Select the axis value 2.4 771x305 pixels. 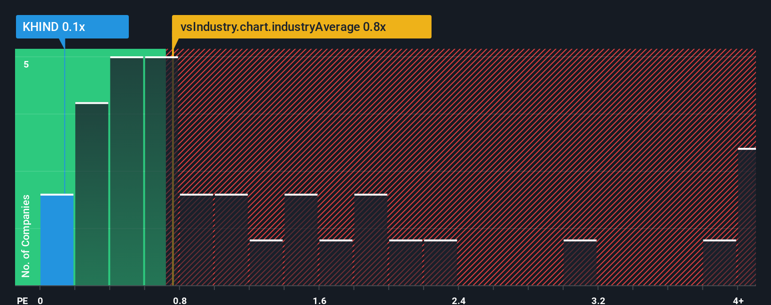[459, 300]
